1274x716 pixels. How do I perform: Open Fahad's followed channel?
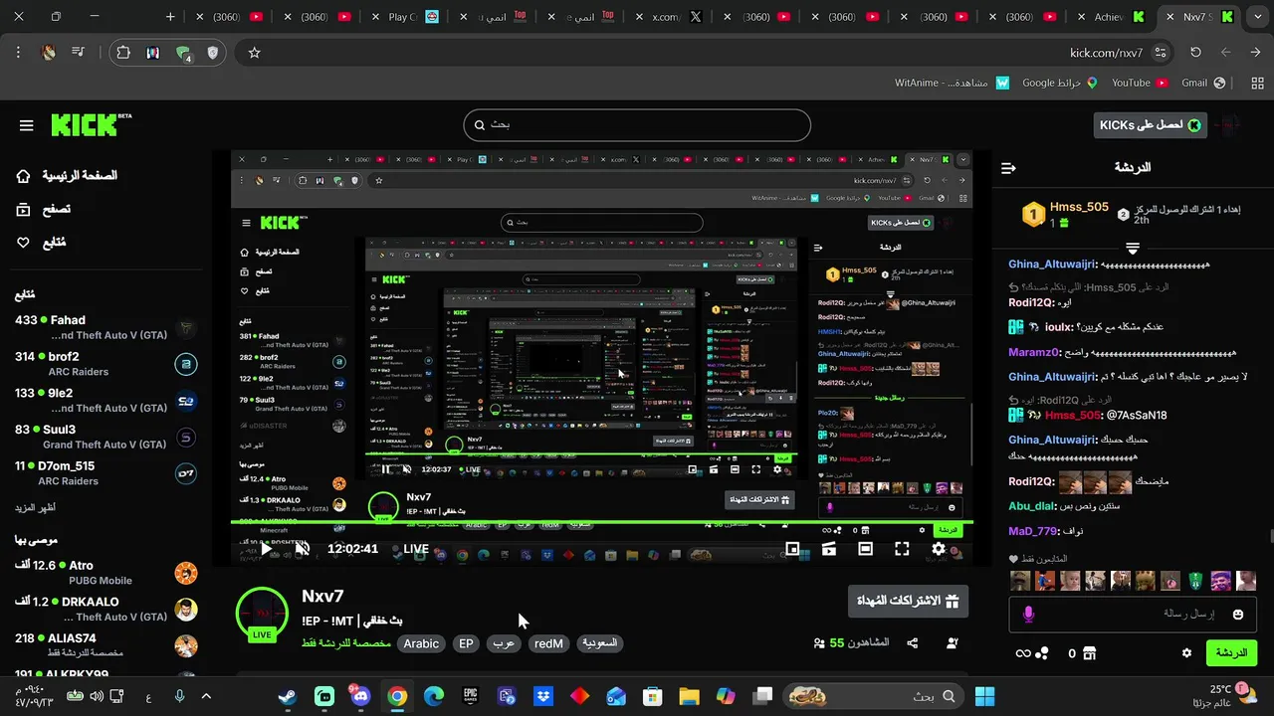[x=105, y=328]
